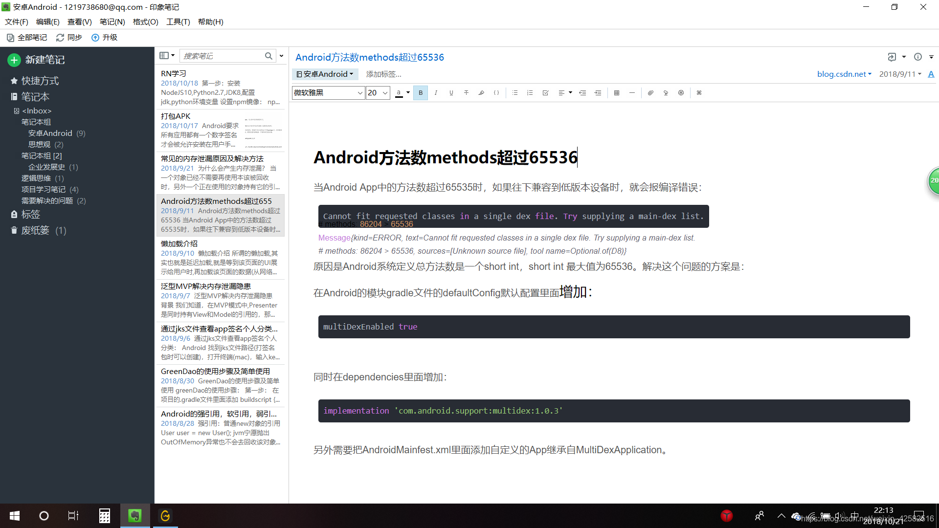Insert a checkbox into the note
This screenshot has height=528, width=939.
545,93
